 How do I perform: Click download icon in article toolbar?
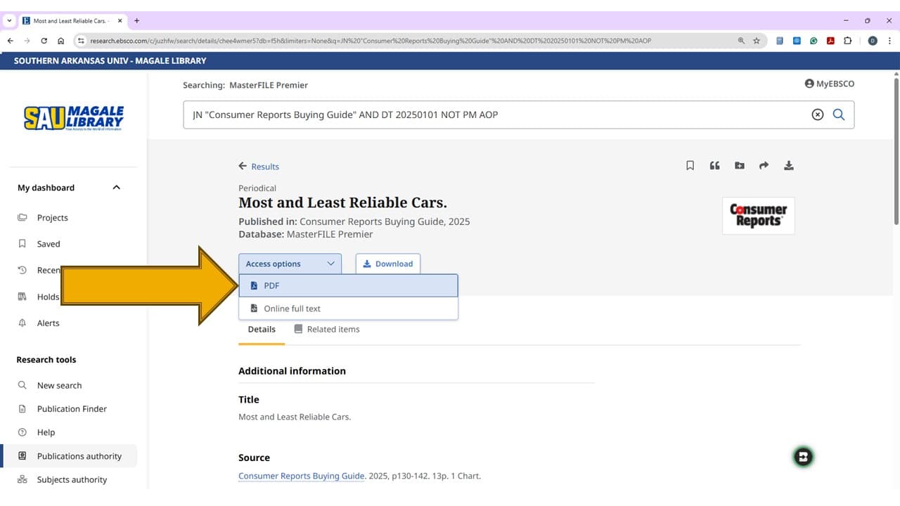(x=789, y=166)
